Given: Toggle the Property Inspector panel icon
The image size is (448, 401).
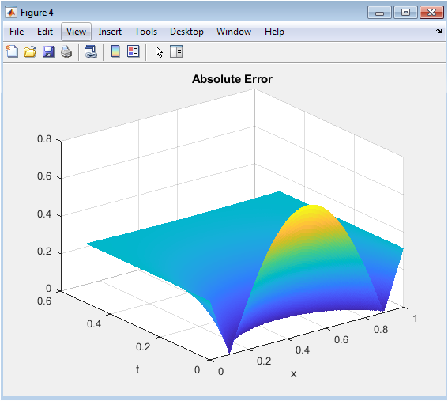Looking at the screenshot, I should [176, 51].
